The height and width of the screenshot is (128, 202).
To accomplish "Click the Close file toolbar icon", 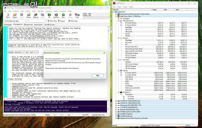I will tap(28, 16).
